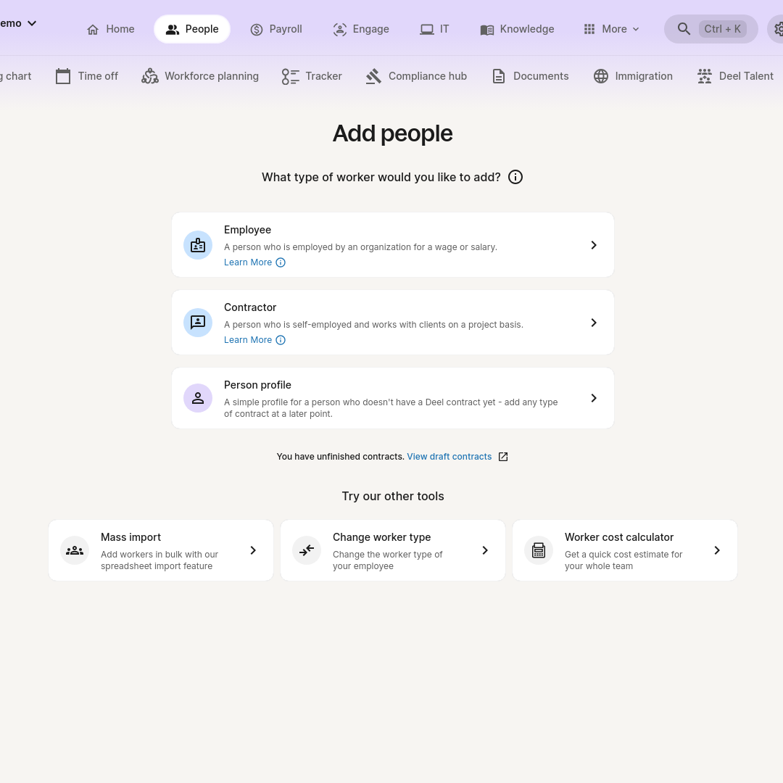Open the Compliance hub section
The width and height of the screenshot is (783, 783).
(x=417, y=76)
